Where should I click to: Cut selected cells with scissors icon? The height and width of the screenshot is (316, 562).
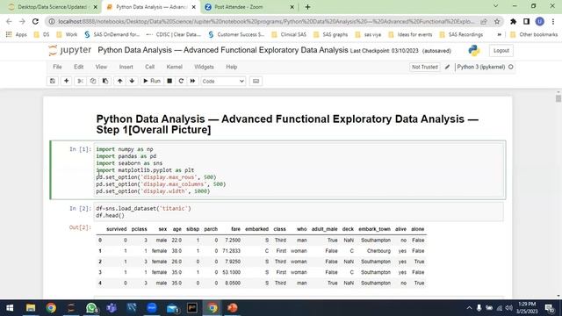80,81
